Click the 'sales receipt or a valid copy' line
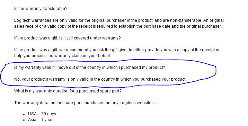Screen dimensions: 248x126 click(118, 26)
